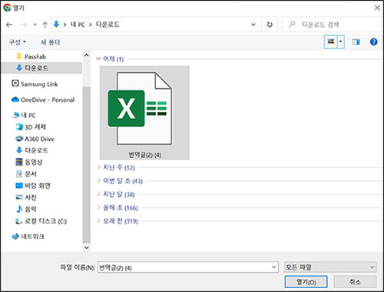This screenshot has height=292, width=384.
Task: Go back with the left arrow button
Action: [9, 25]
